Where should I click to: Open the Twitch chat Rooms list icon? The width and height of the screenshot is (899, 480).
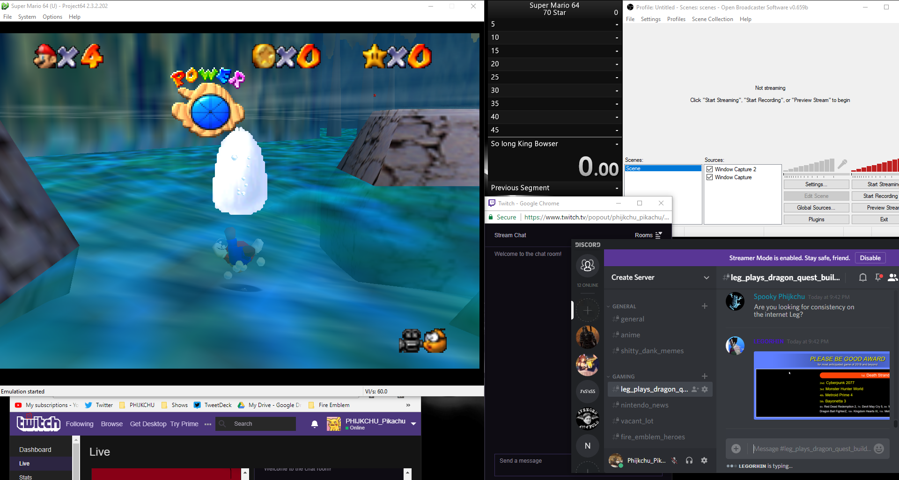pyautogui.click(x=658, y=235)
